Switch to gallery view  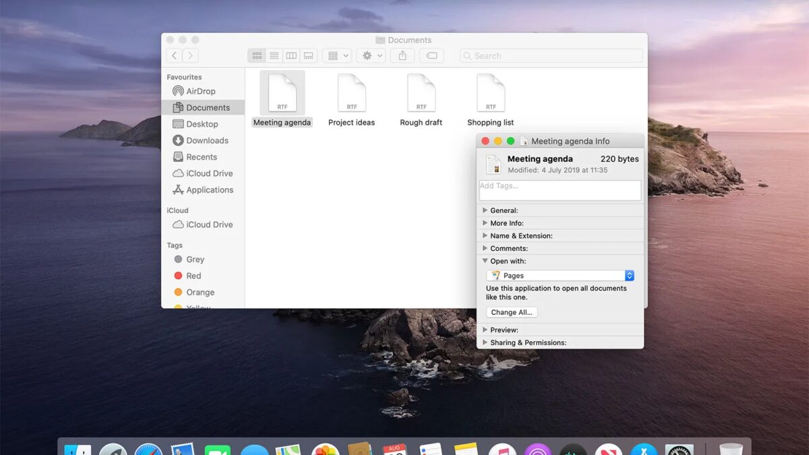tap(307, 55)
